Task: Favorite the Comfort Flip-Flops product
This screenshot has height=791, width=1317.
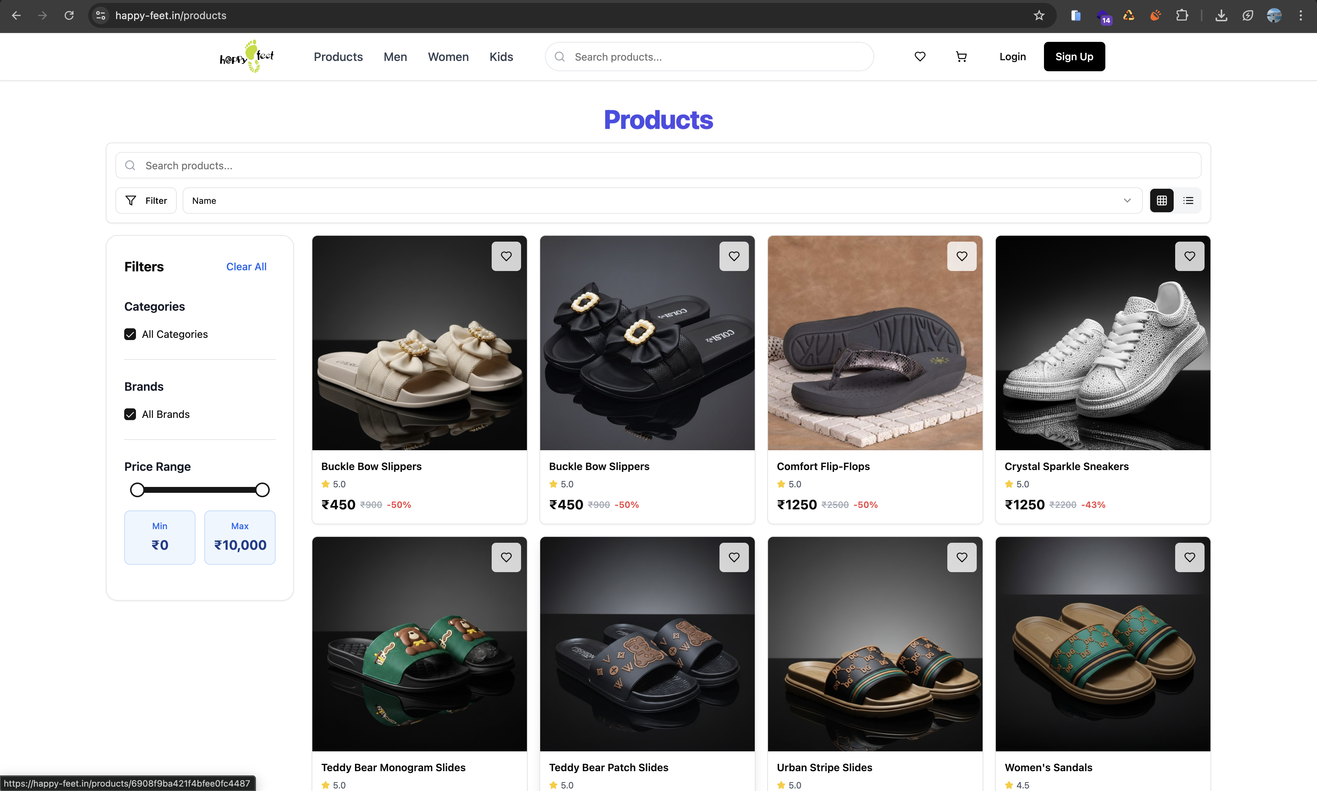Action: pyautogui.click(x=961, y=256)
